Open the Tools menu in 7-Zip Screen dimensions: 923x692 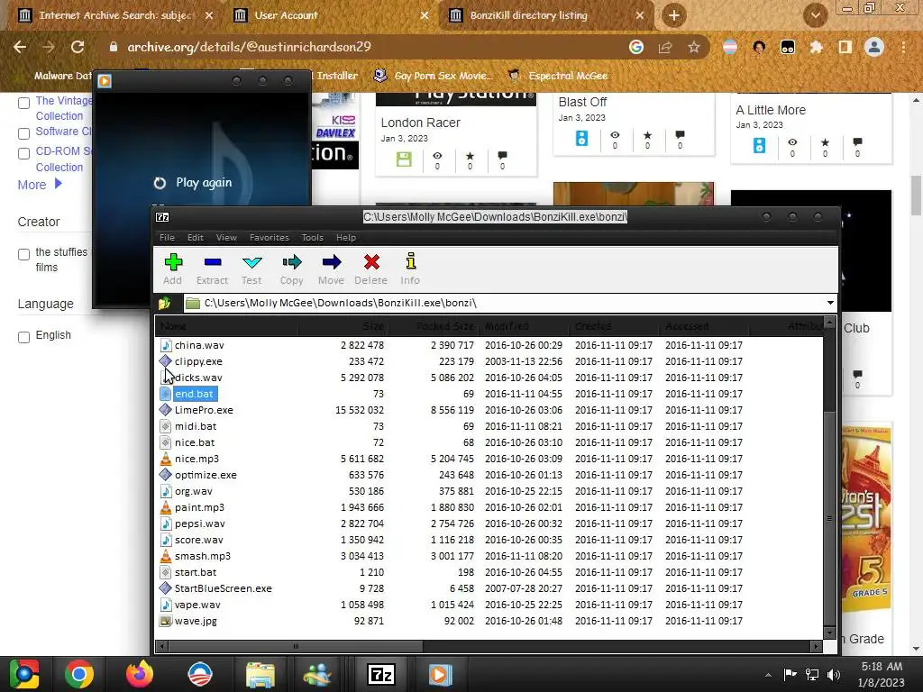click(313, 238)
